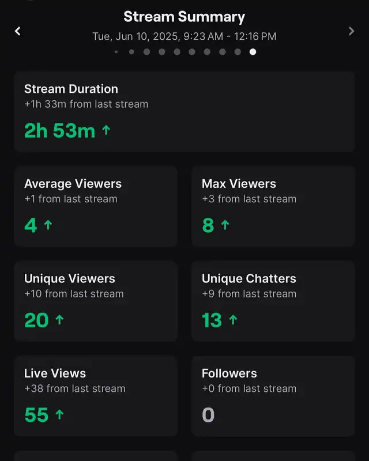Select the second-to-last pagination dot
369x461 pixels.
[x=238, y=52]
